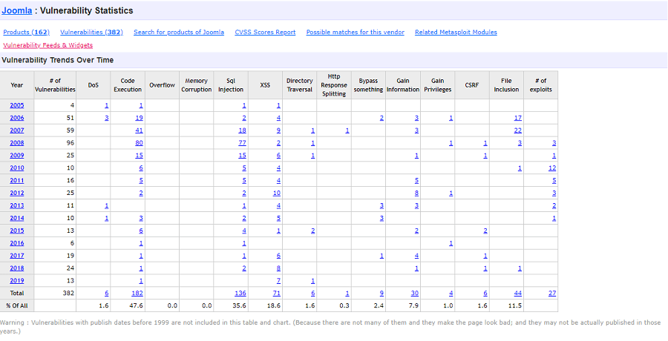The width and height of the screenshot is (668, 341).
Task: Click 77 Sql Injection count for 2008
Action: tap(243, 143)
